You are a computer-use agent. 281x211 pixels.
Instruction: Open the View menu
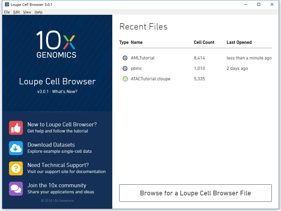point(27,12)
